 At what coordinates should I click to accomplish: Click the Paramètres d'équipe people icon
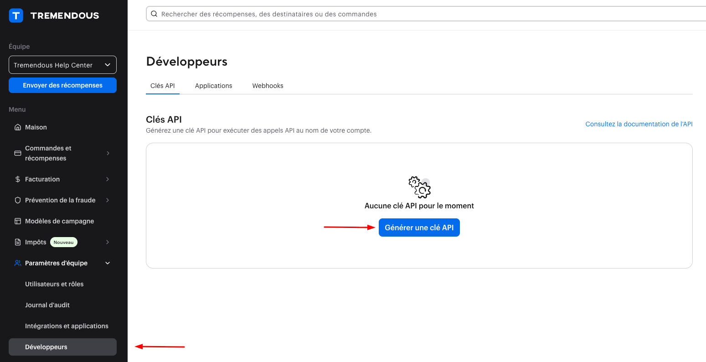pyautogui.click(x=18, y=263)
